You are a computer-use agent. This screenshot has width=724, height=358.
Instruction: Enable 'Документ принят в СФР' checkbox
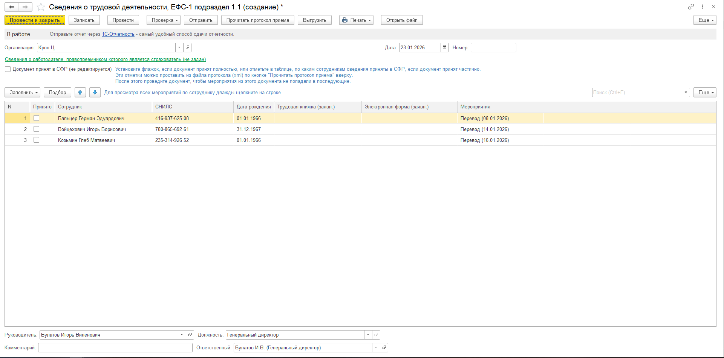pos(8,69)
